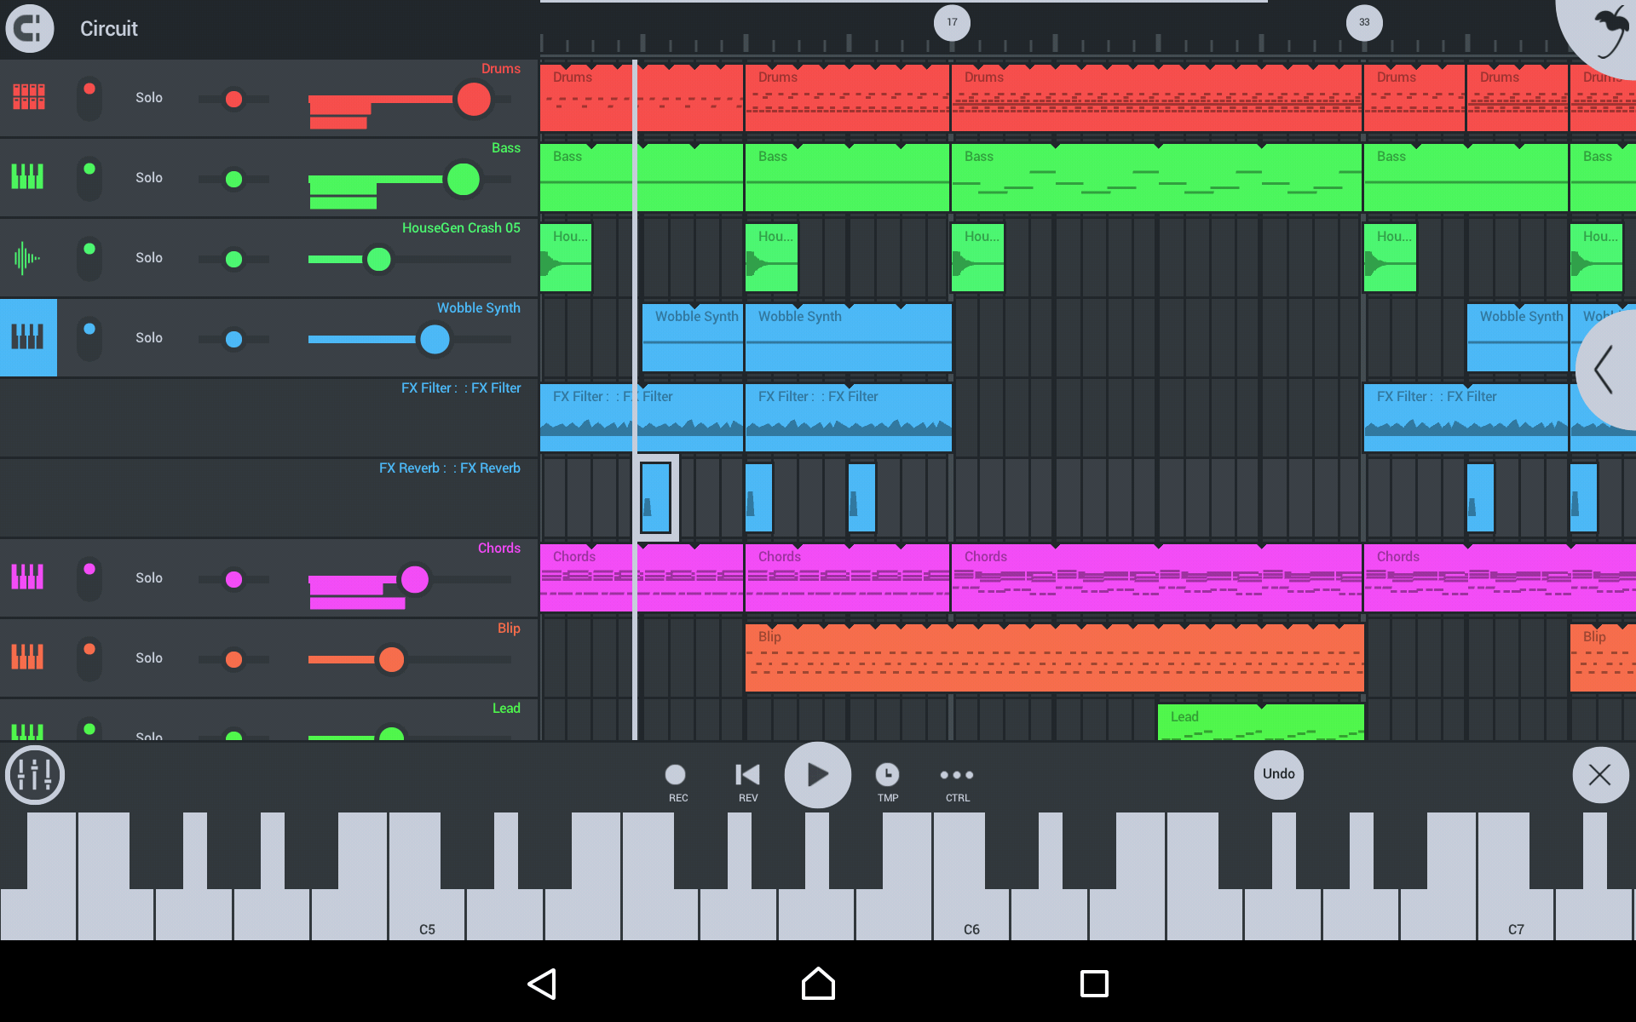Click the Android home button
The image size is (1636, 1022).
817,985
